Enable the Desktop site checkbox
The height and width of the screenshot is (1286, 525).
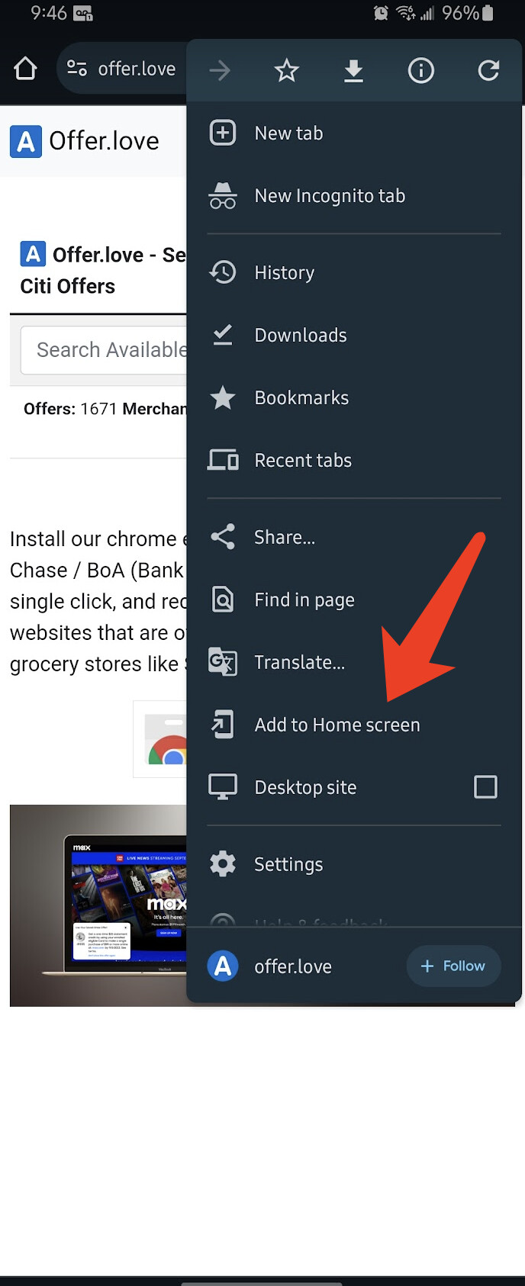pos(485,786)
